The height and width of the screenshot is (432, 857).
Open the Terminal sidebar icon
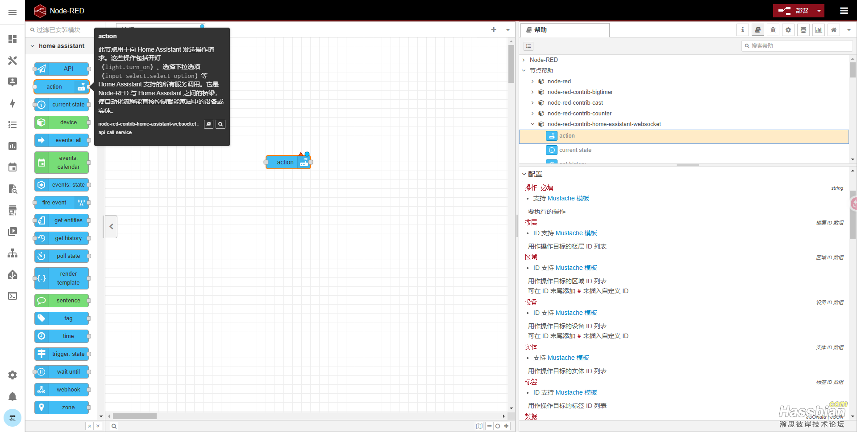(x=12, y=296)
